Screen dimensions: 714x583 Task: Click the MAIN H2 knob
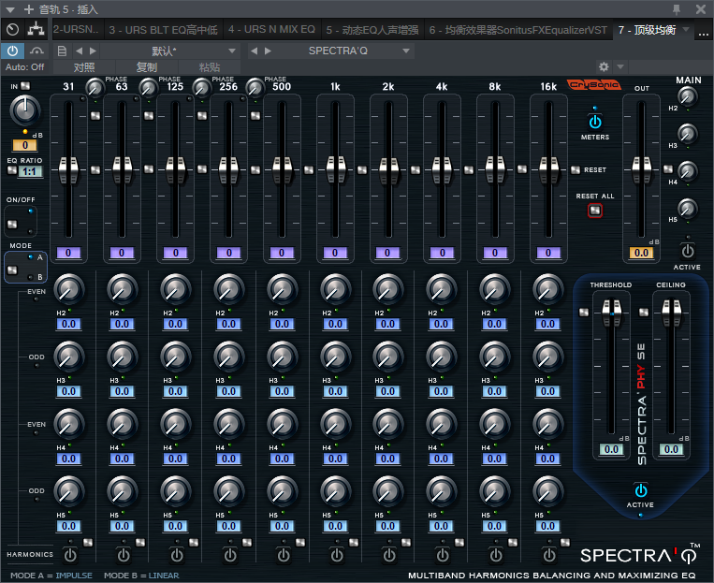[x=687, y=96]
